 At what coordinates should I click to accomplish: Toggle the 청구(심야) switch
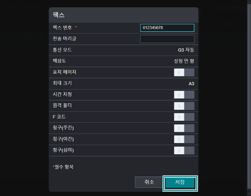pyautogui.click(x=184, y=150)
